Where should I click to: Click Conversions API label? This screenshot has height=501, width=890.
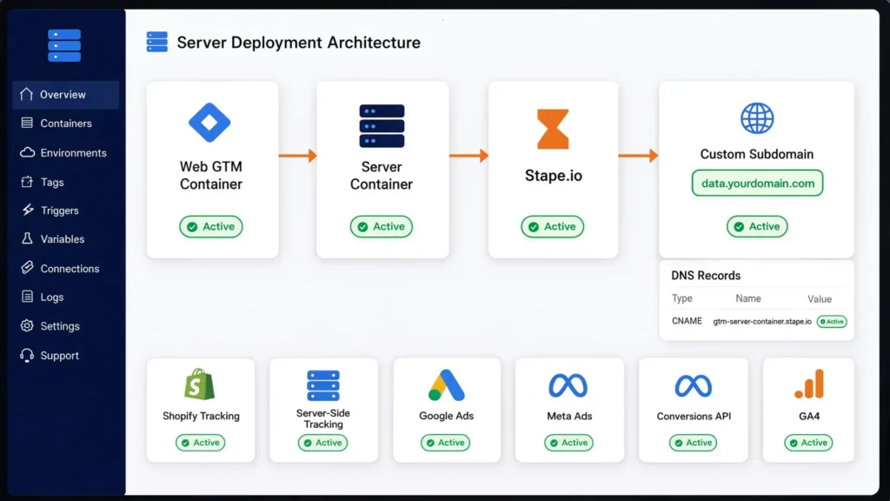pos(694,416)
